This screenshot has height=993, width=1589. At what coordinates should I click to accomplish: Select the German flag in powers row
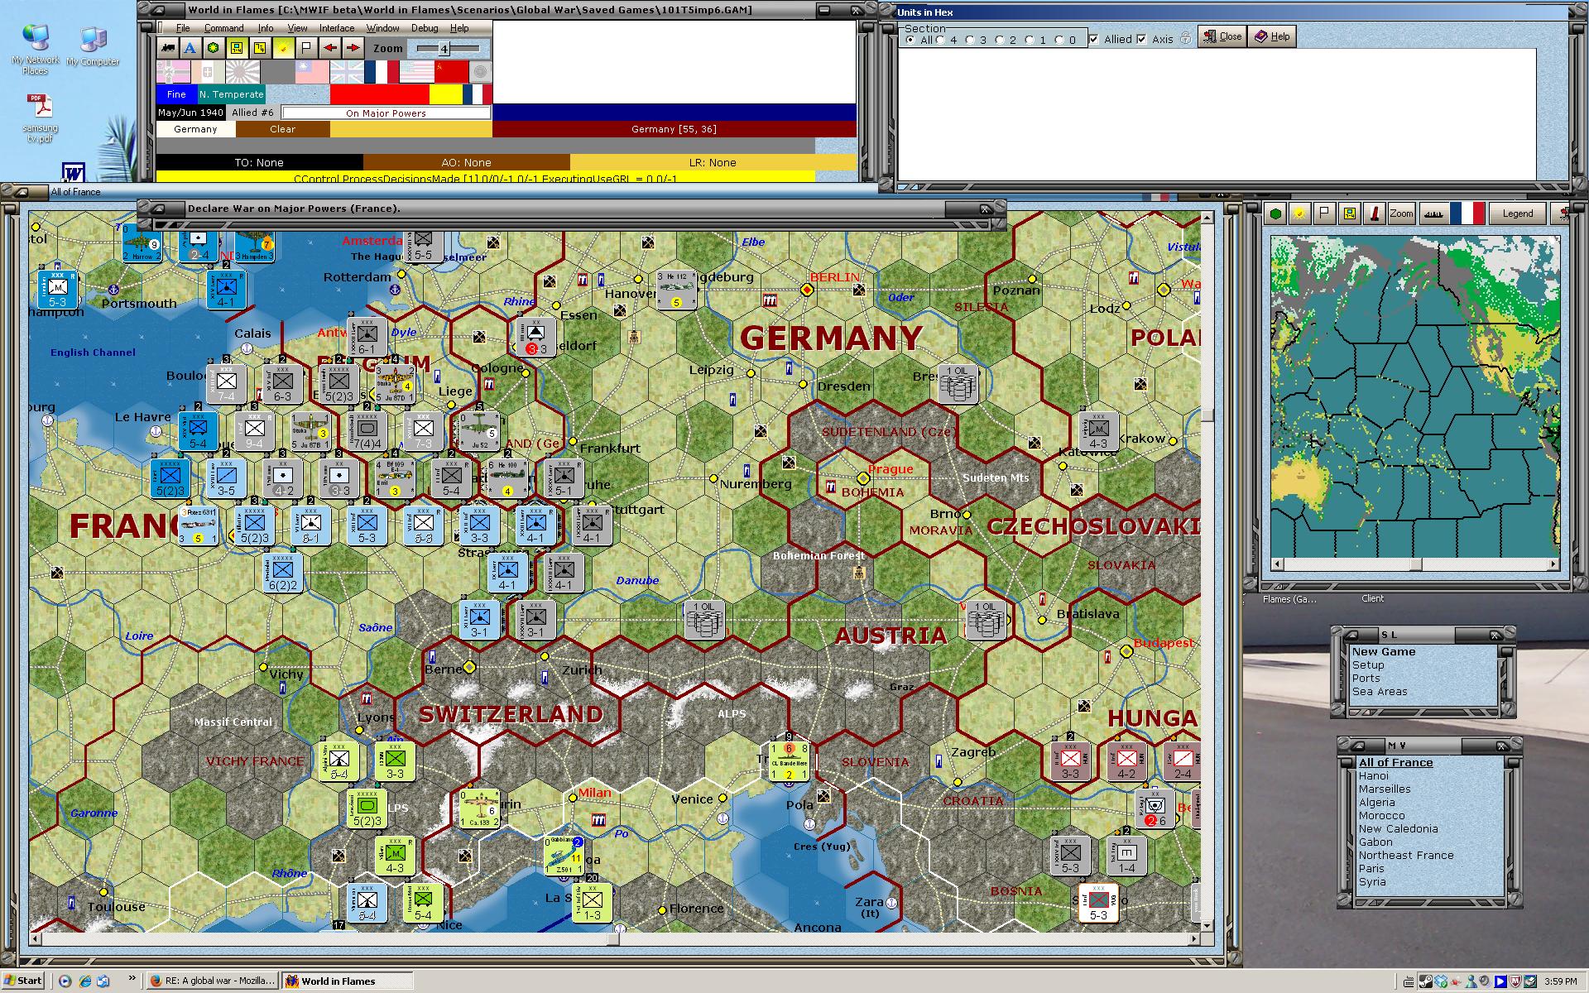click(x=173, y=72)
